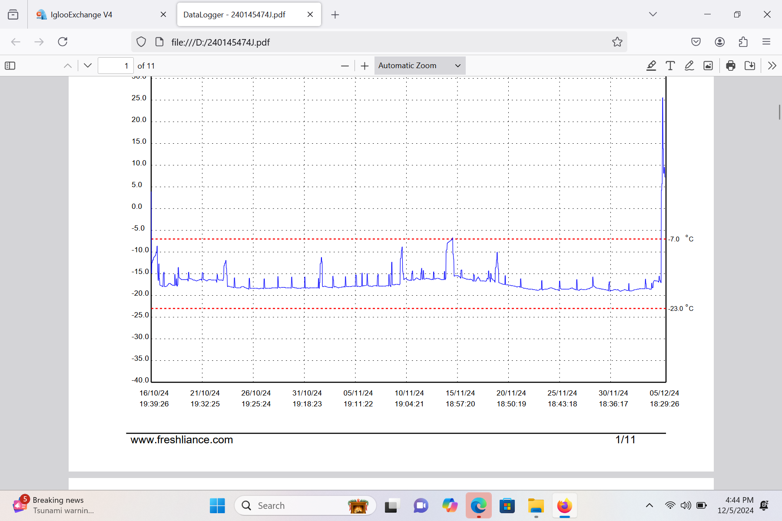Go to next PDF page
The height and width of the screenshot is (521, 782).
click(88, 66)
